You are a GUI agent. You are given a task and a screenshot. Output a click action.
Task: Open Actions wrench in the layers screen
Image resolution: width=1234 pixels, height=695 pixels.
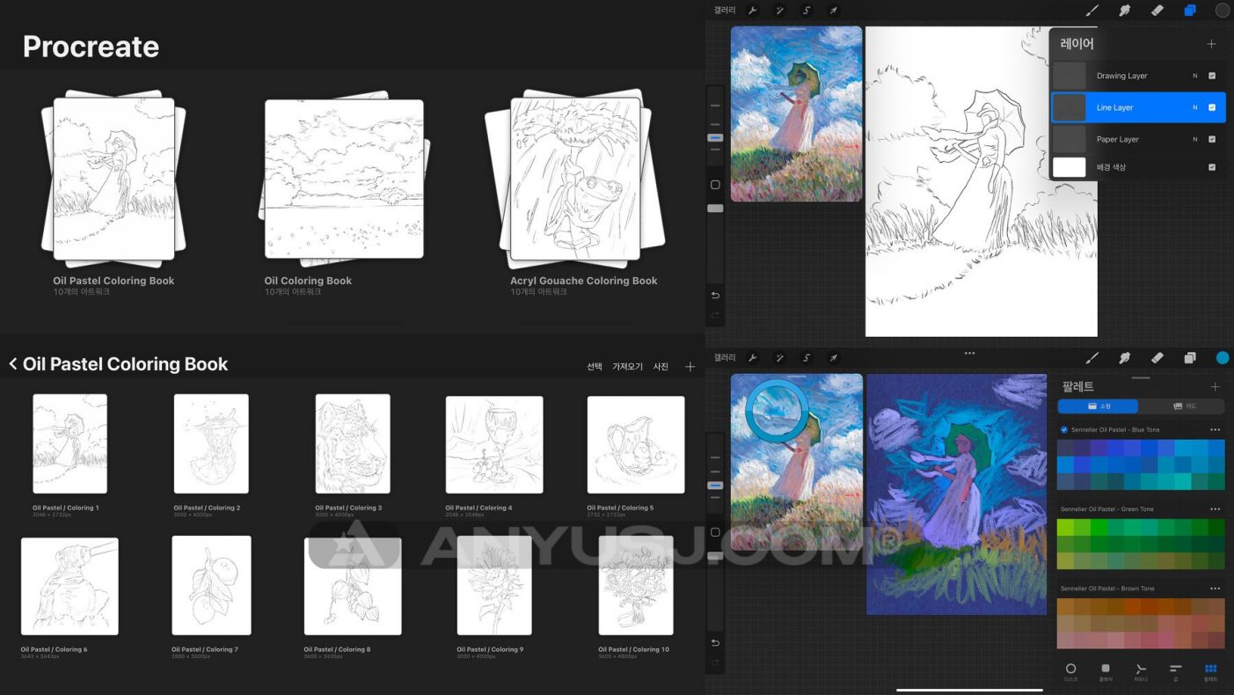pyautogui.click(x=753, y=11)
